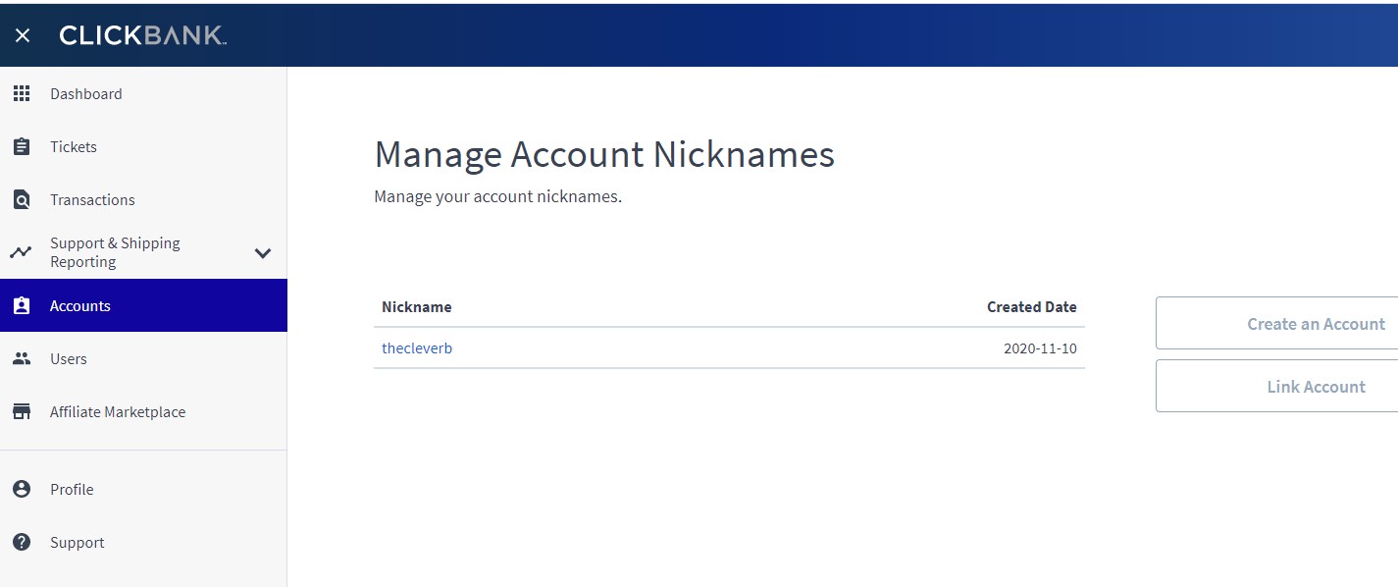Expand Support & Shipping Reporting chevron
The image size is (1398, 587).
tap(263, 252)
